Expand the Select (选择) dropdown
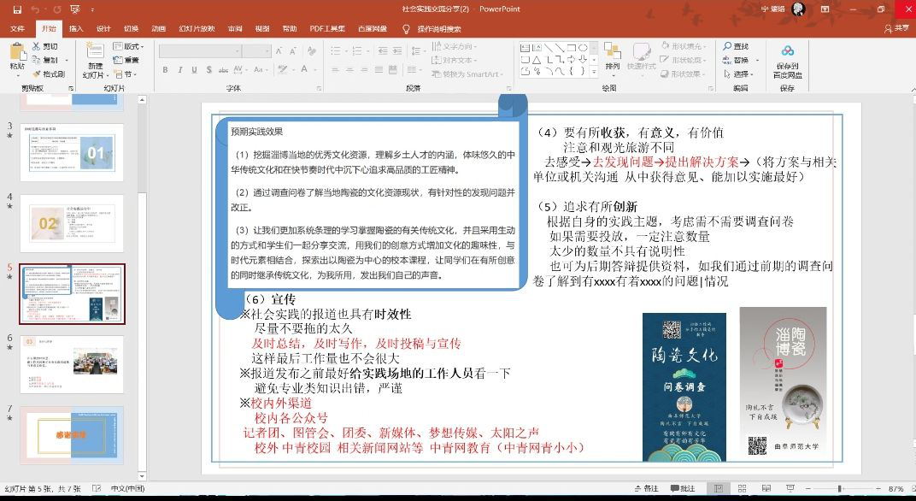 740,74
